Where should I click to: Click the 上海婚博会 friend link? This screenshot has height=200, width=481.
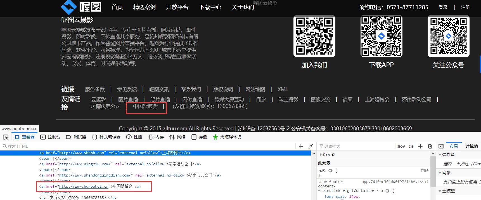[x=377, y=100]
